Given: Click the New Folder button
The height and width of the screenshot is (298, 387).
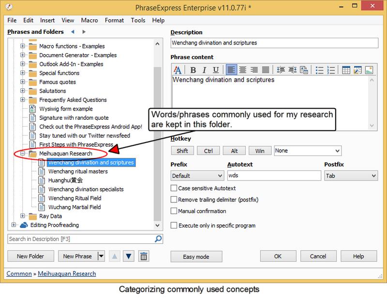Looking at the screenshot, I should click(x=30, y=256).
